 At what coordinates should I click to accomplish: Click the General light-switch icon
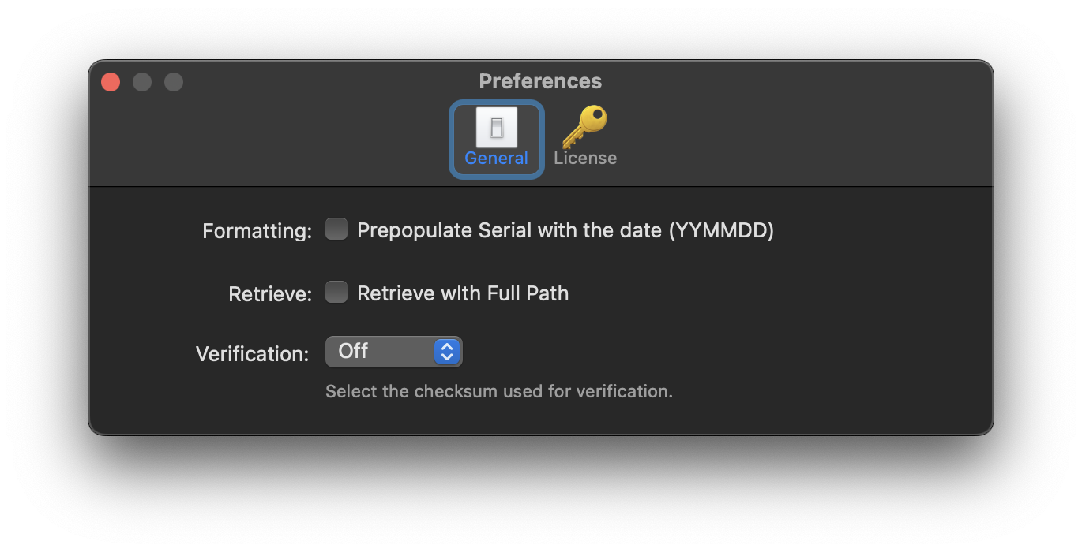click(x=497, y=128)
